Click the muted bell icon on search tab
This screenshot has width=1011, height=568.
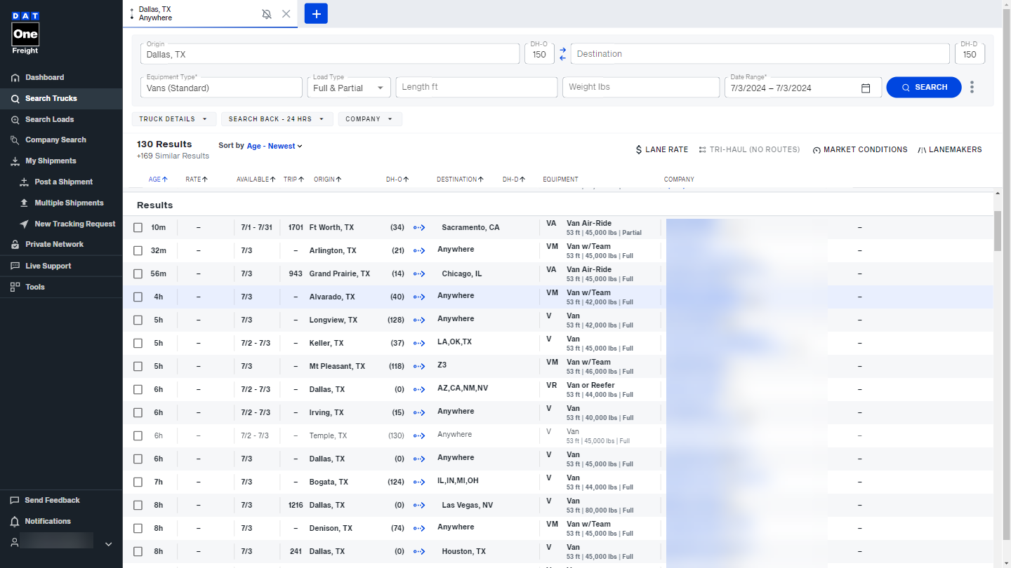point(267,14)
